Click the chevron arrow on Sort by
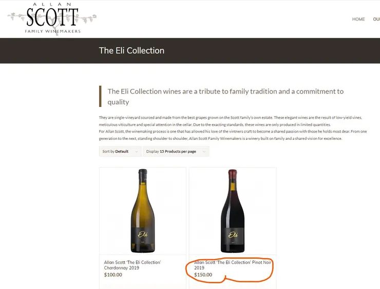 (137, 152)
